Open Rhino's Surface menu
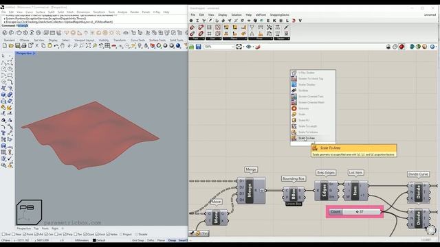This screenshot has height=247, width=440. [41, 12]
